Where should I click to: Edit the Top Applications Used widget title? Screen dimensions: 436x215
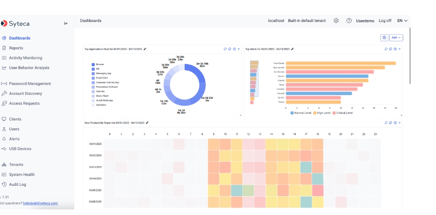145,49
